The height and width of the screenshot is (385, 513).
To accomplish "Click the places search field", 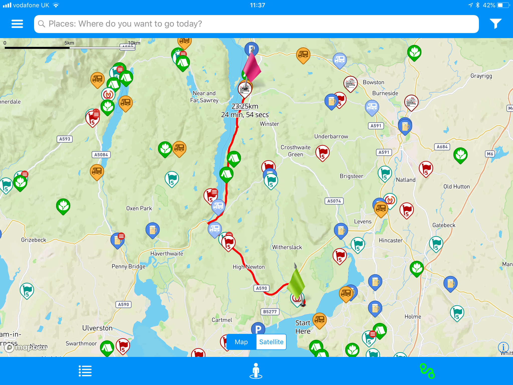I will [x=255, y=24].
